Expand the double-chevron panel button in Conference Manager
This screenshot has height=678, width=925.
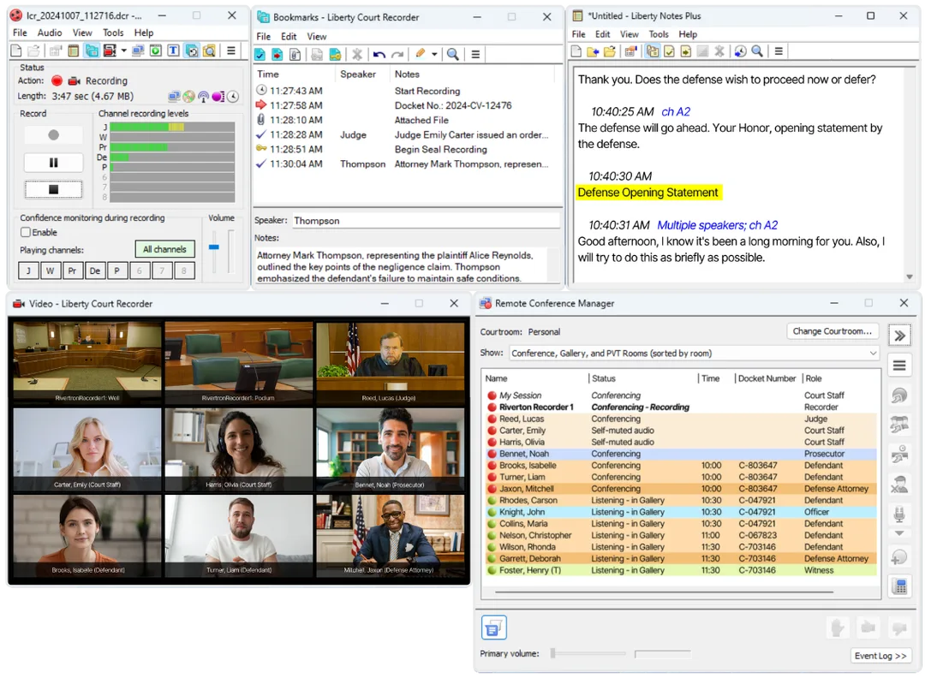pyautogui.click(x=899, y=336)
